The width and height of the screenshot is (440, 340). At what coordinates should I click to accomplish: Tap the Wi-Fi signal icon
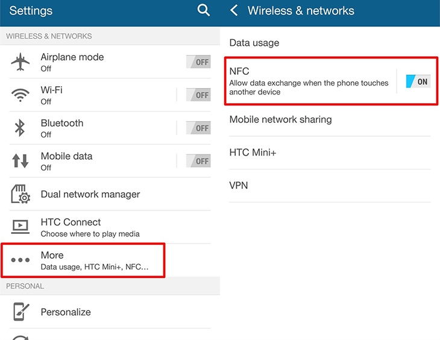coord(20,95)
